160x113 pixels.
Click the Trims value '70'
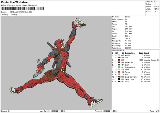coord(126,24)
